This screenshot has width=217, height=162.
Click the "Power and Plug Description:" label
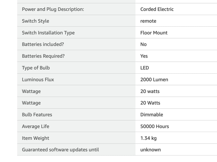[53, 9]
